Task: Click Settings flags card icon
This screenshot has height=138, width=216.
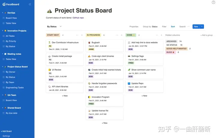Action: point(129,56)
